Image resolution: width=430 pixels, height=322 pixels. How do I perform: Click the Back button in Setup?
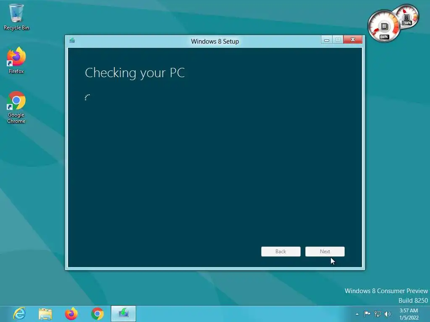[x=281, y=252]
